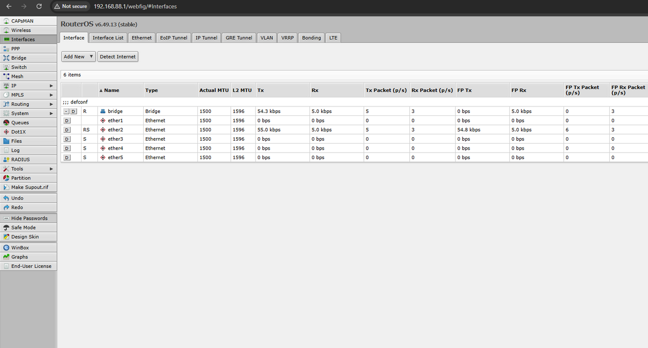Open the ether3 interface entry

point(115,139)
